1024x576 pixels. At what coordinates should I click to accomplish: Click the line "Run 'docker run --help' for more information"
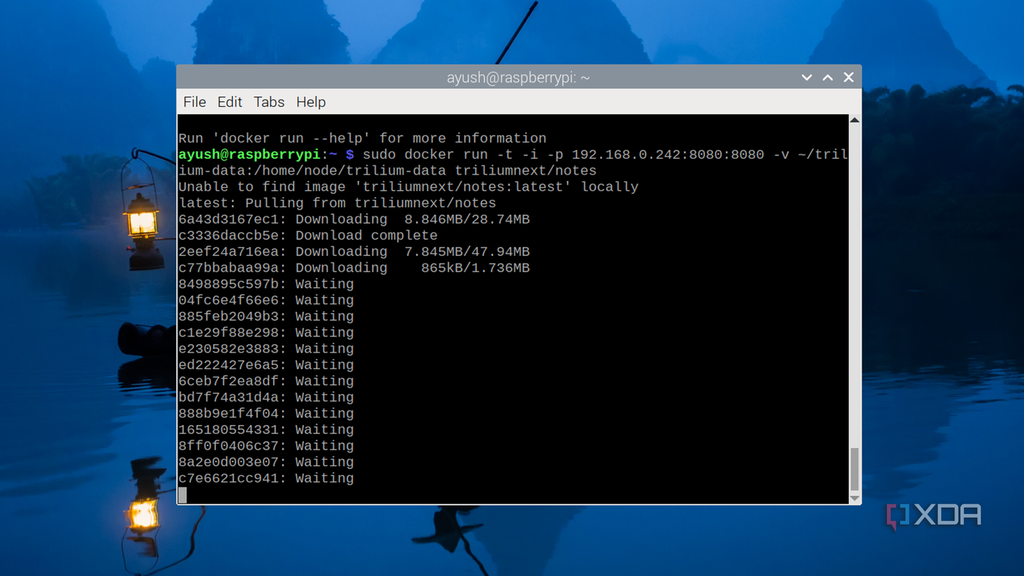pyautogui.click(x=362, y=138)
